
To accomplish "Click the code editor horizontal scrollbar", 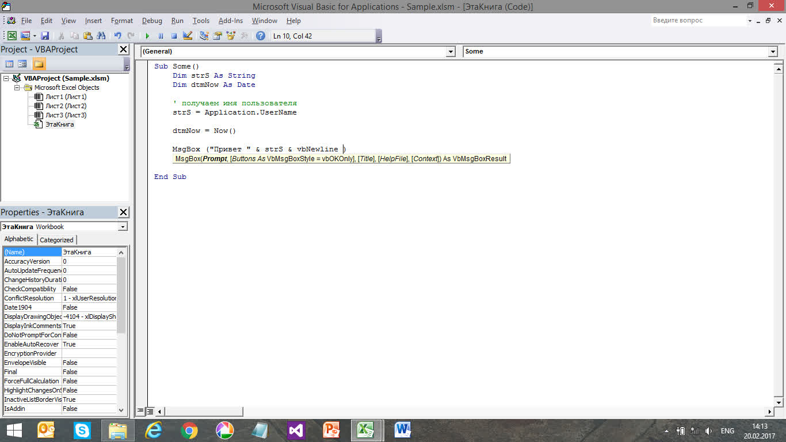I will 465,411.
